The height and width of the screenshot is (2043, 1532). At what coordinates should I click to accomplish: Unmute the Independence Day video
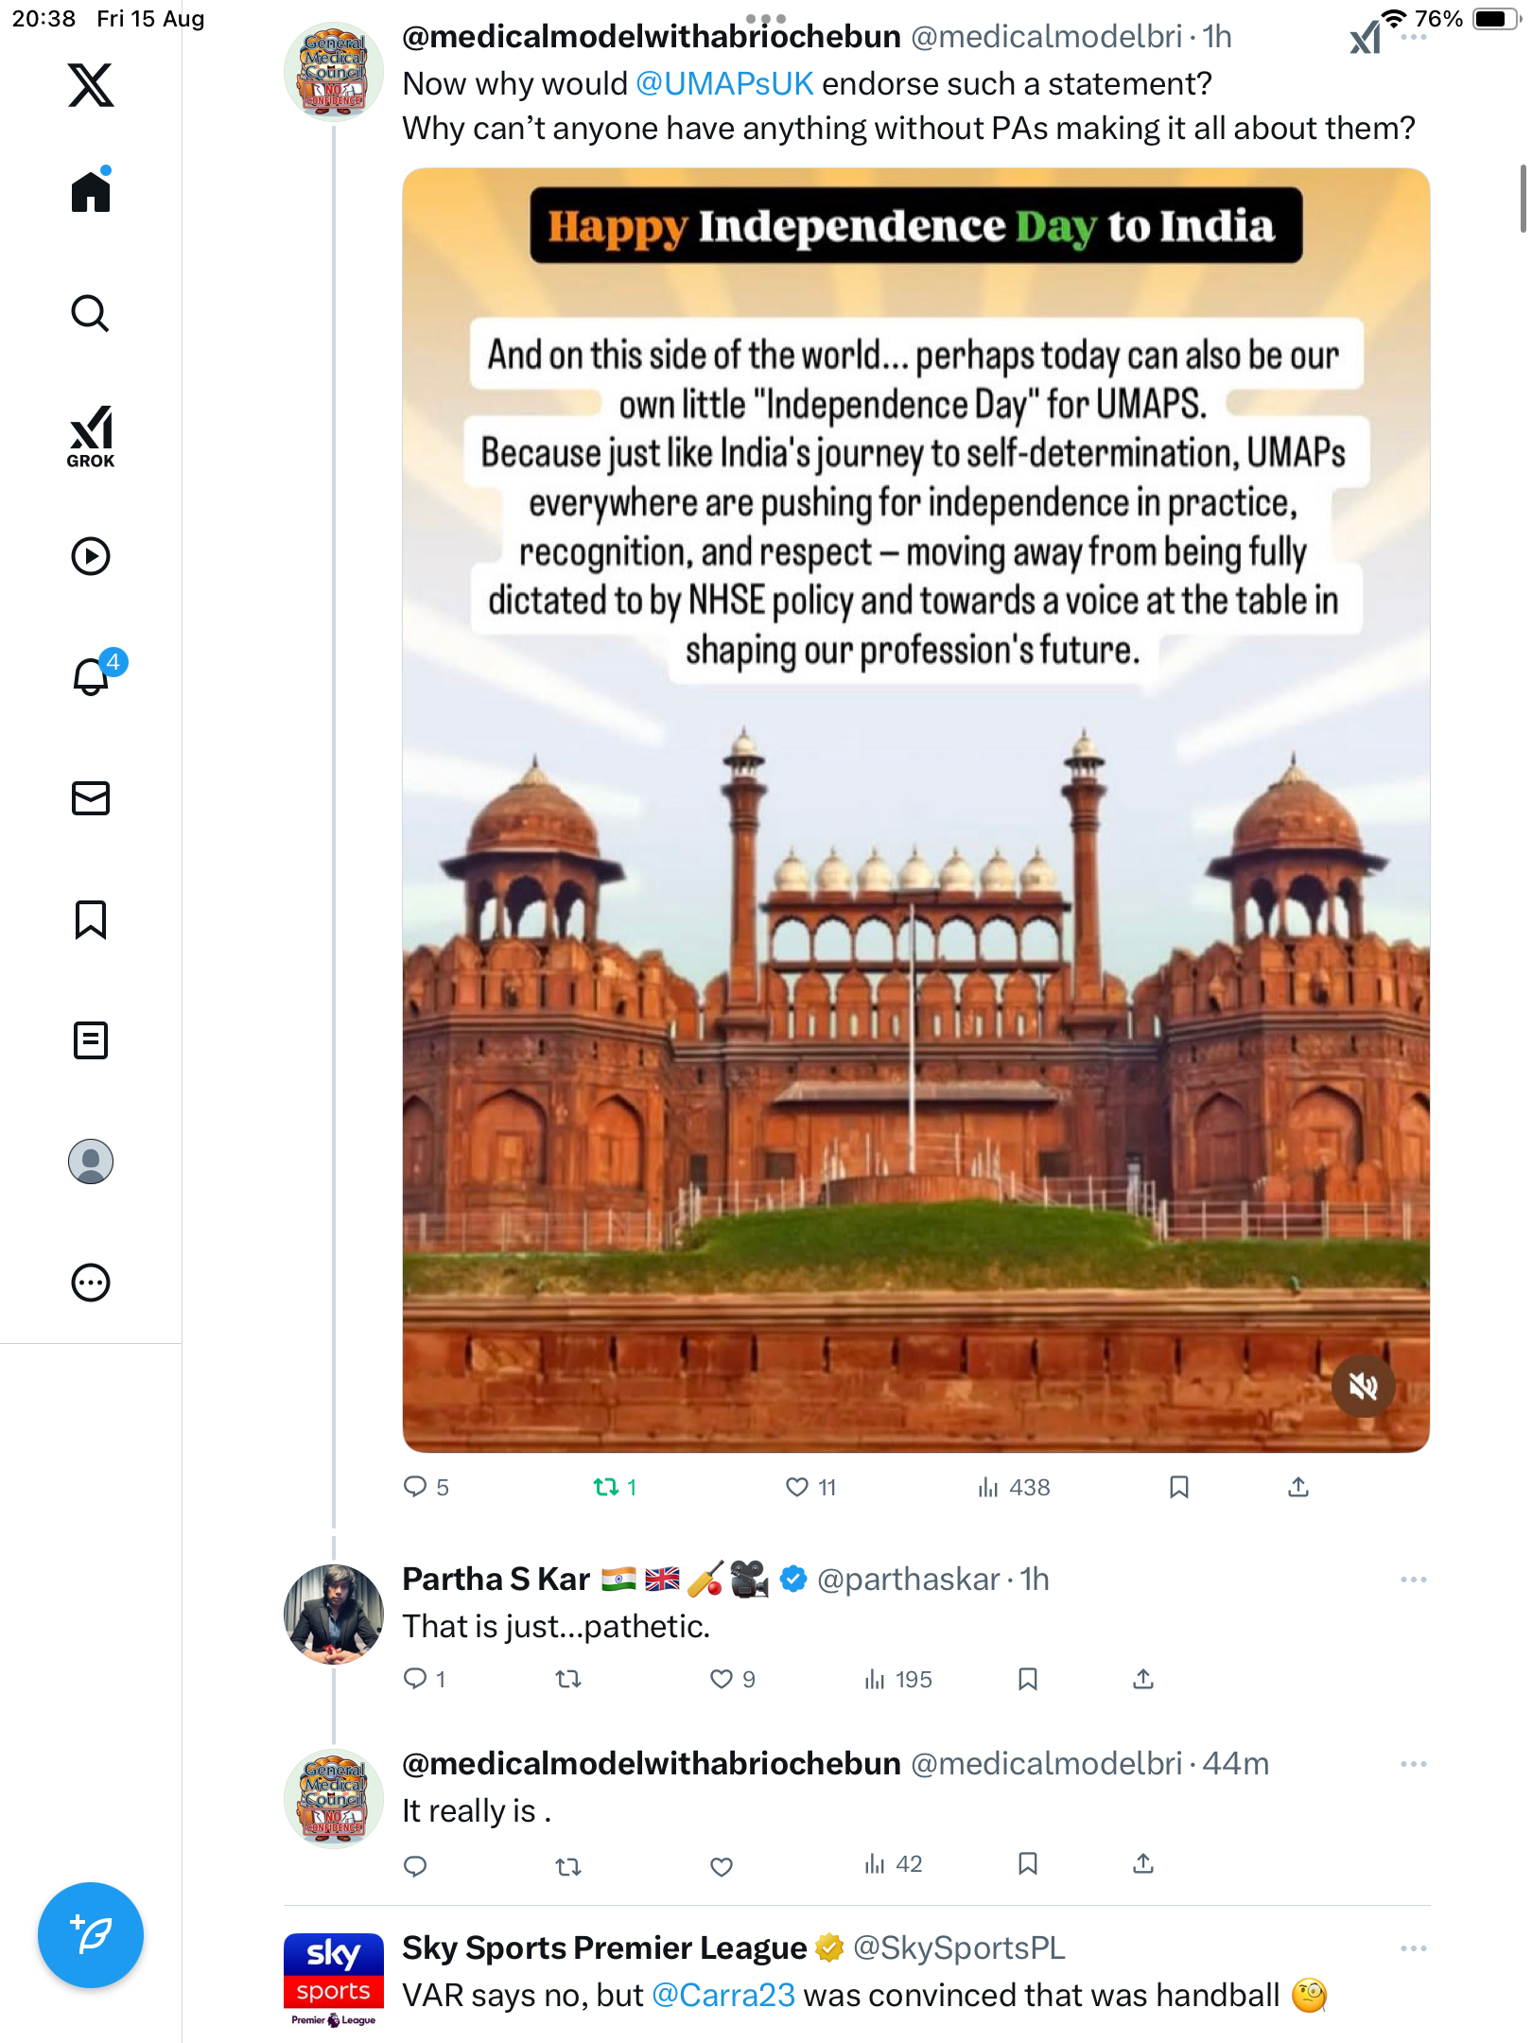tap(1363, 1387)
